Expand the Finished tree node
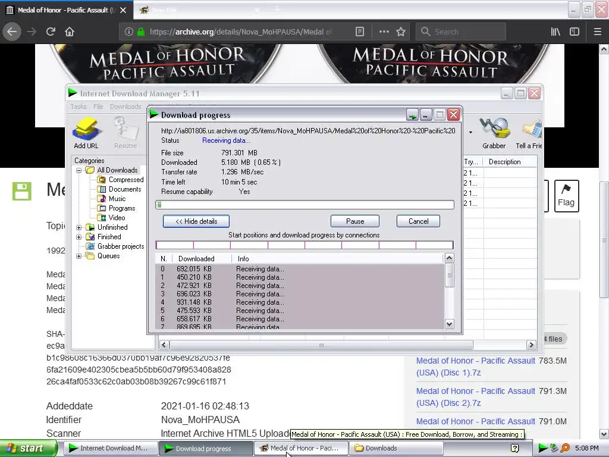The width and height of the screenshot is (609, 457). (x=79, y=237)
